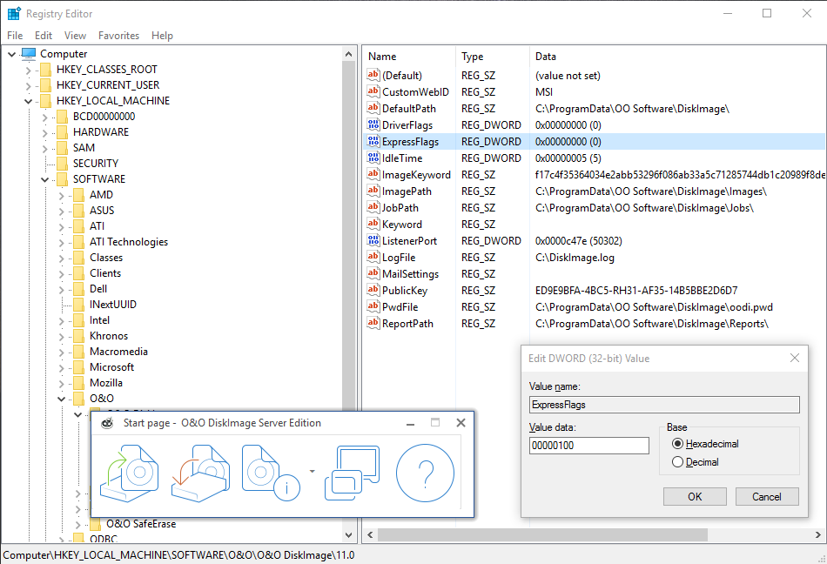Click the O&O DiskImage window title icon
Screen dimensions: 827x564
click(x=108, y=423)
